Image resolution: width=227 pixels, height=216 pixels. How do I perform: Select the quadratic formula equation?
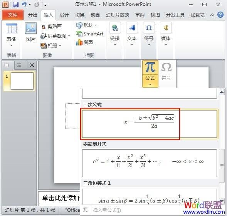pos(150,124)
